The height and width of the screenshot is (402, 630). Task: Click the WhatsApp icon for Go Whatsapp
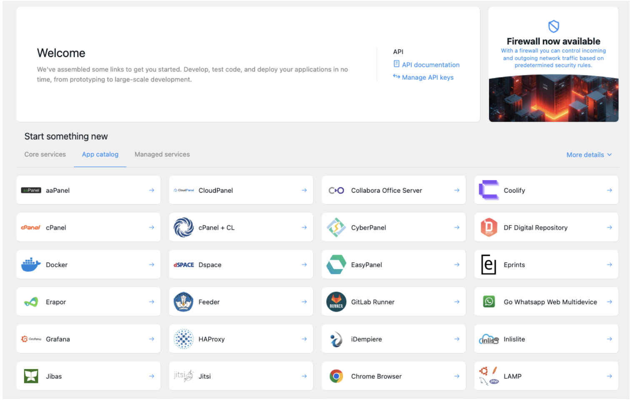(x=489, y=301)
